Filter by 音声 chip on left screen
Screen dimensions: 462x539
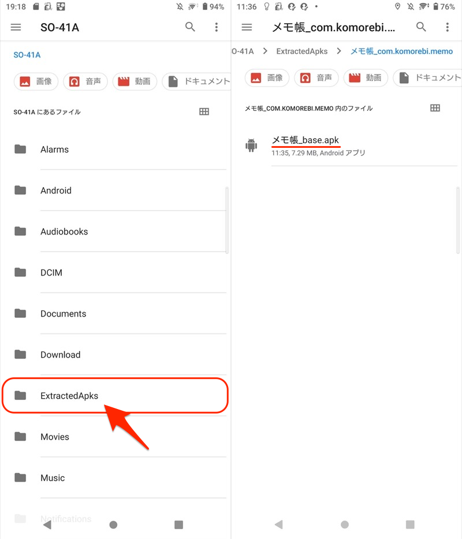(85, 81)
